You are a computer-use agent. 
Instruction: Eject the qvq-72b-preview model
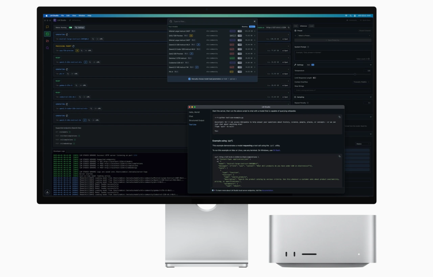(285, 50)
